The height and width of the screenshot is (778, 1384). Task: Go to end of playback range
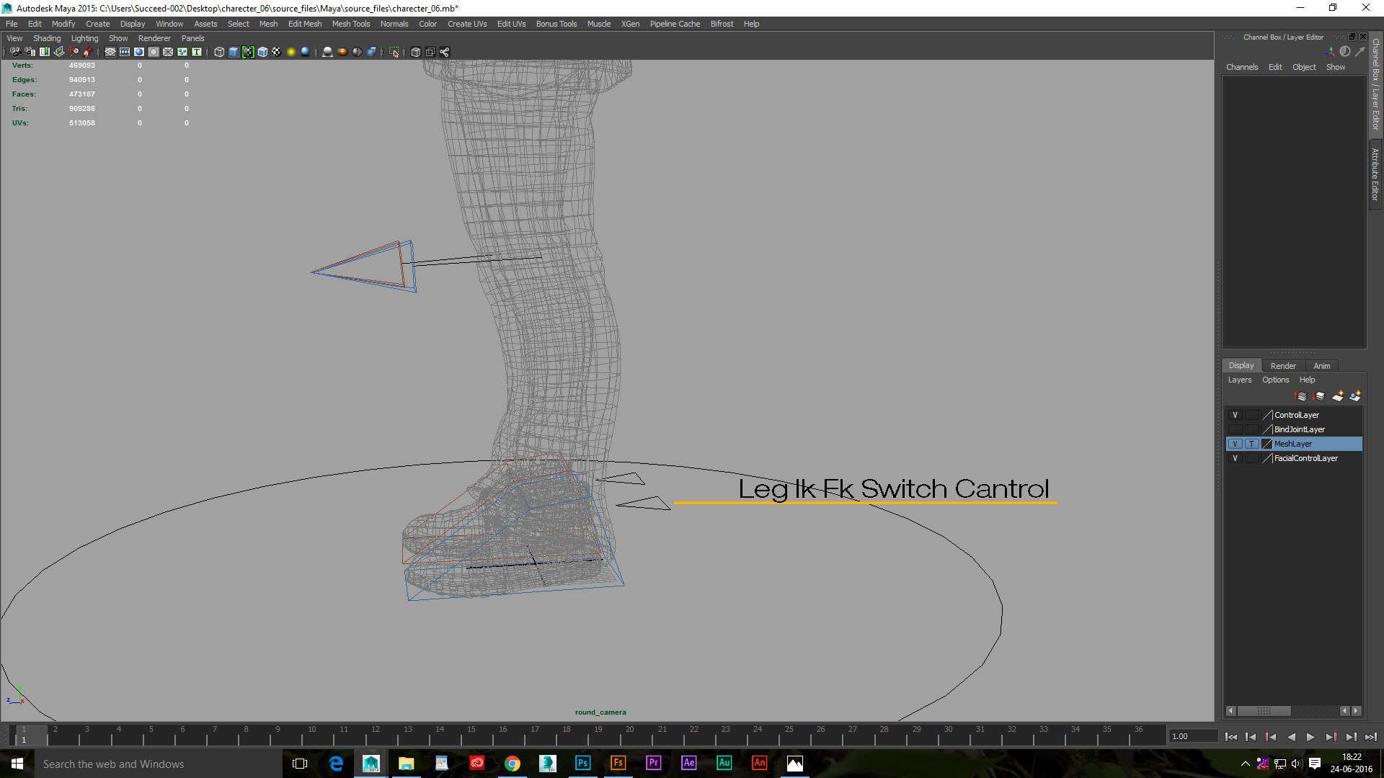click(1370, 736)
